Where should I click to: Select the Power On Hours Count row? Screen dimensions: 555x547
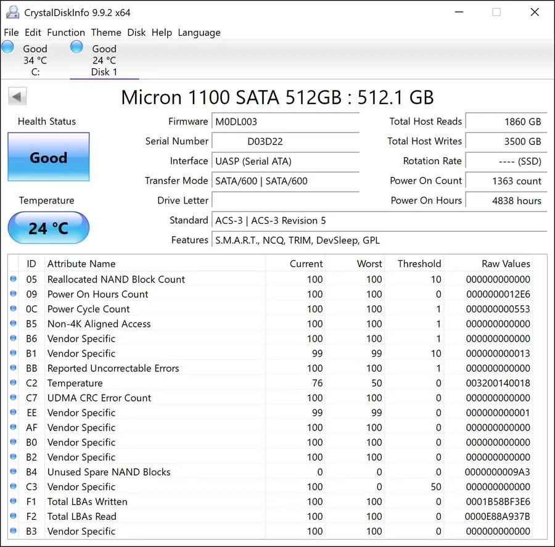(x=271, y=294)
